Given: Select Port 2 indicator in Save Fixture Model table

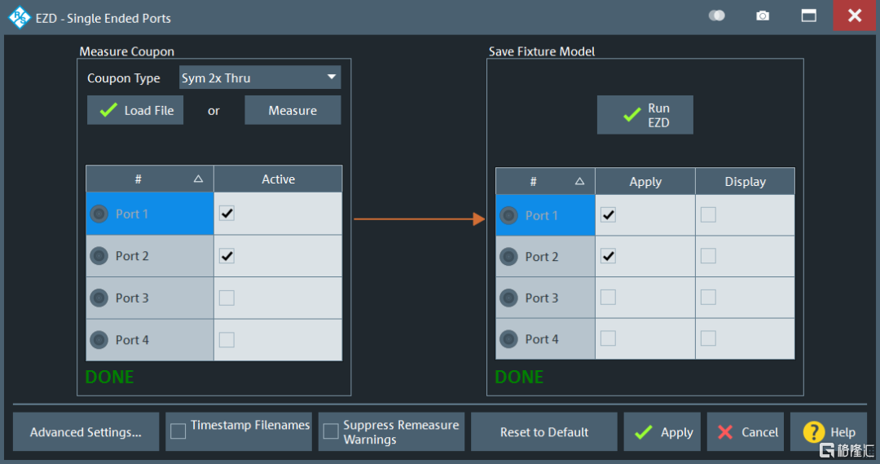Looking at the screenshot, I should click(509, 257).
